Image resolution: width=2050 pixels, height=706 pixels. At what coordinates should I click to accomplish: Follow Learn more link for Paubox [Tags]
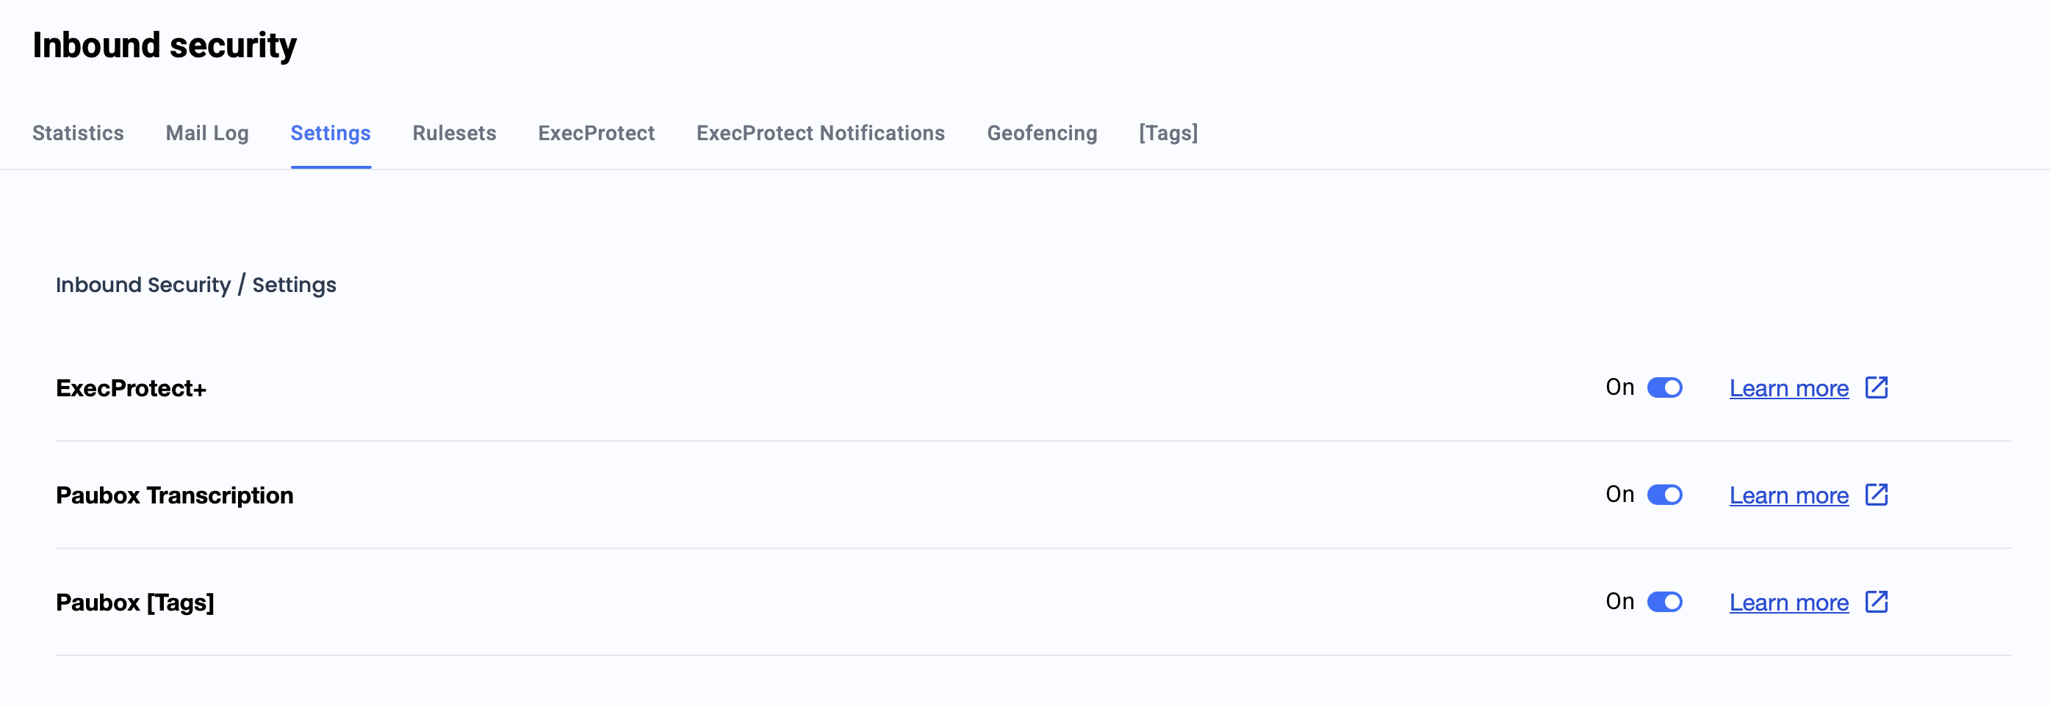[x=1788, y=603]
